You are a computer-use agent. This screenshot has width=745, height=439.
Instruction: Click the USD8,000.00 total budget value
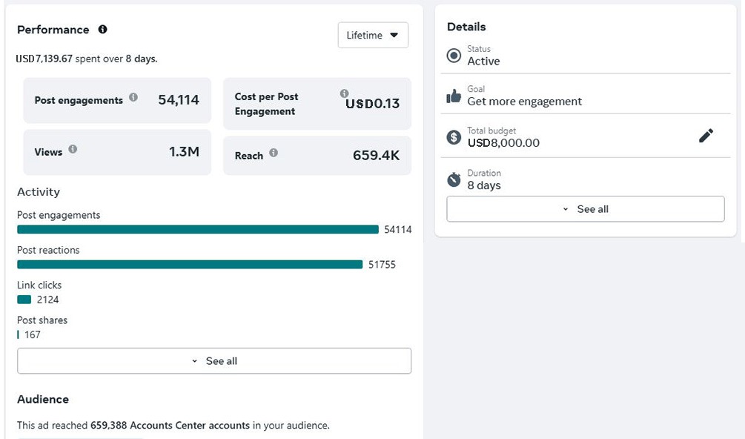pos(503,142)
